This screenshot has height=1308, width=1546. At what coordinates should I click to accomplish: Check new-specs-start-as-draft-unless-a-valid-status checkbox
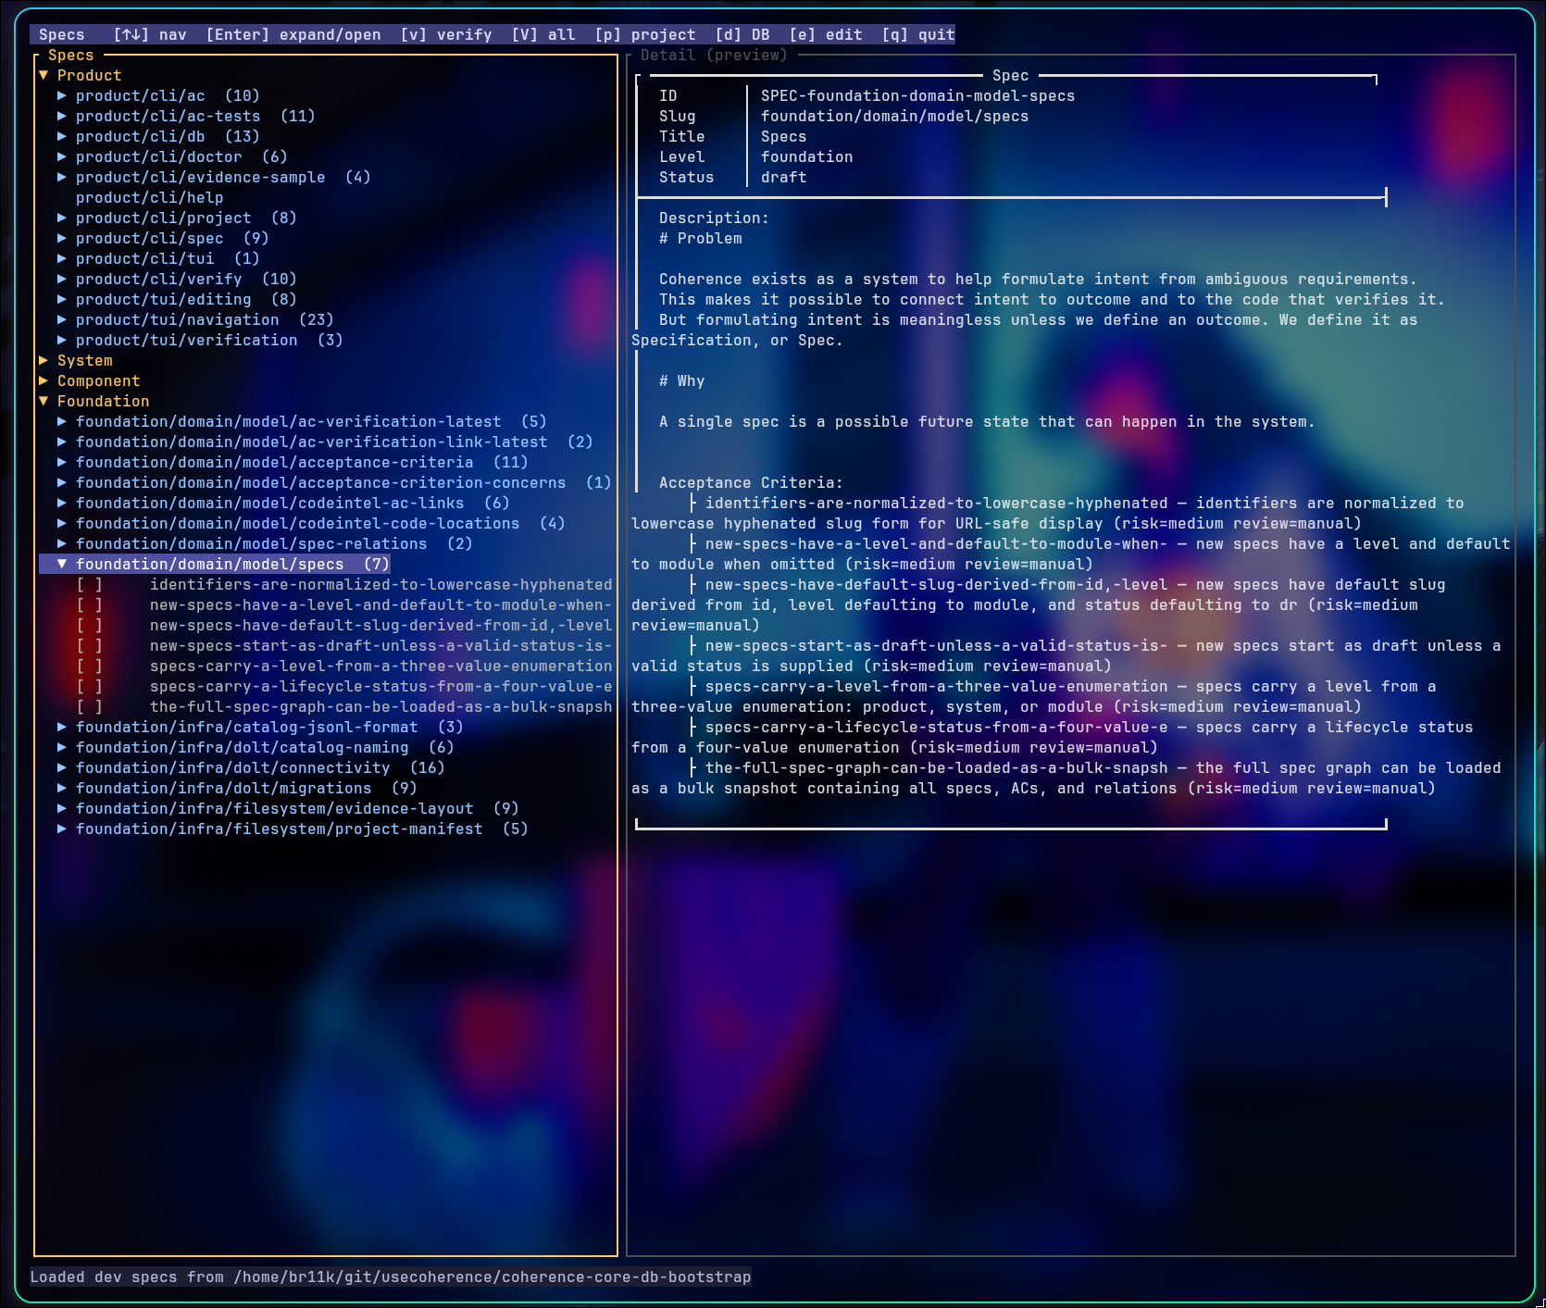point(90,645)
